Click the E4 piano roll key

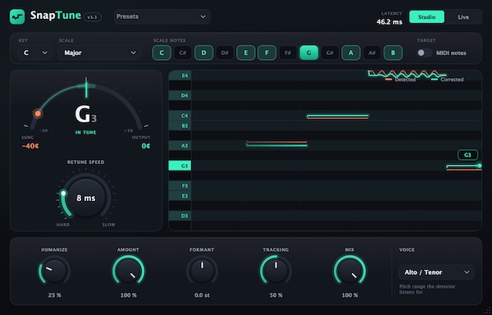point(180,75)
